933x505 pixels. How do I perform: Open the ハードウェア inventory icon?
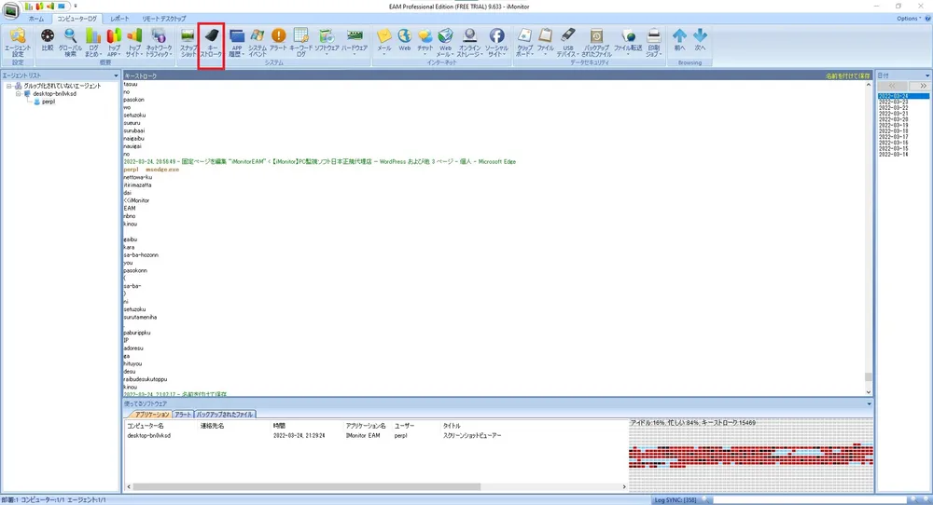click(x=354, y=42)
